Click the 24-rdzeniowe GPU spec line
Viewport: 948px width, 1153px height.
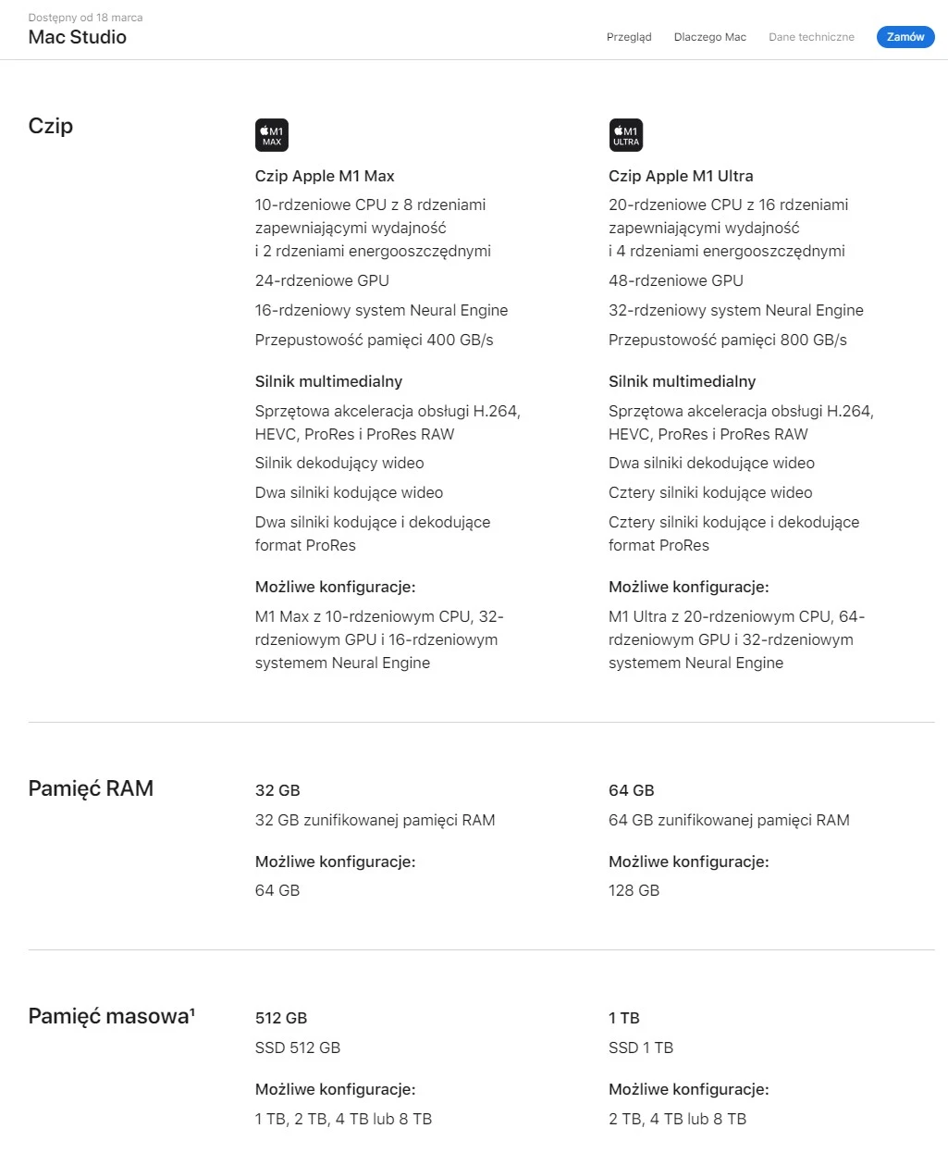point(322,280)
